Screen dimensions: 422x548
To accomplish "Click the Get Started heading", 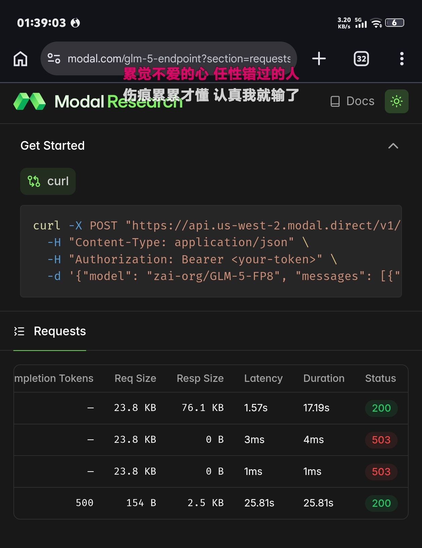I will [53, 146].
